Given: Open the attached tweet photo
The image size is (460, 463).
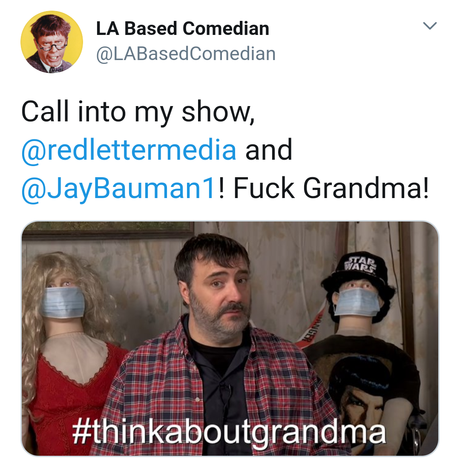Looking at the screenshot, I should 230,338.
